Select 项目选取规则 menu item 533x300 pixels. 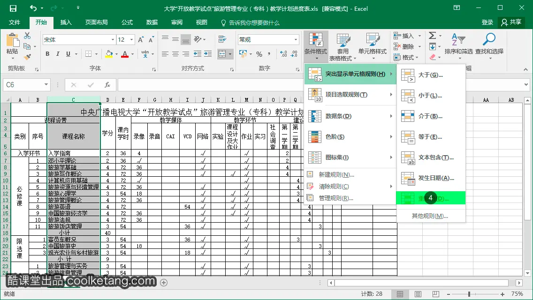coord(350,95)
